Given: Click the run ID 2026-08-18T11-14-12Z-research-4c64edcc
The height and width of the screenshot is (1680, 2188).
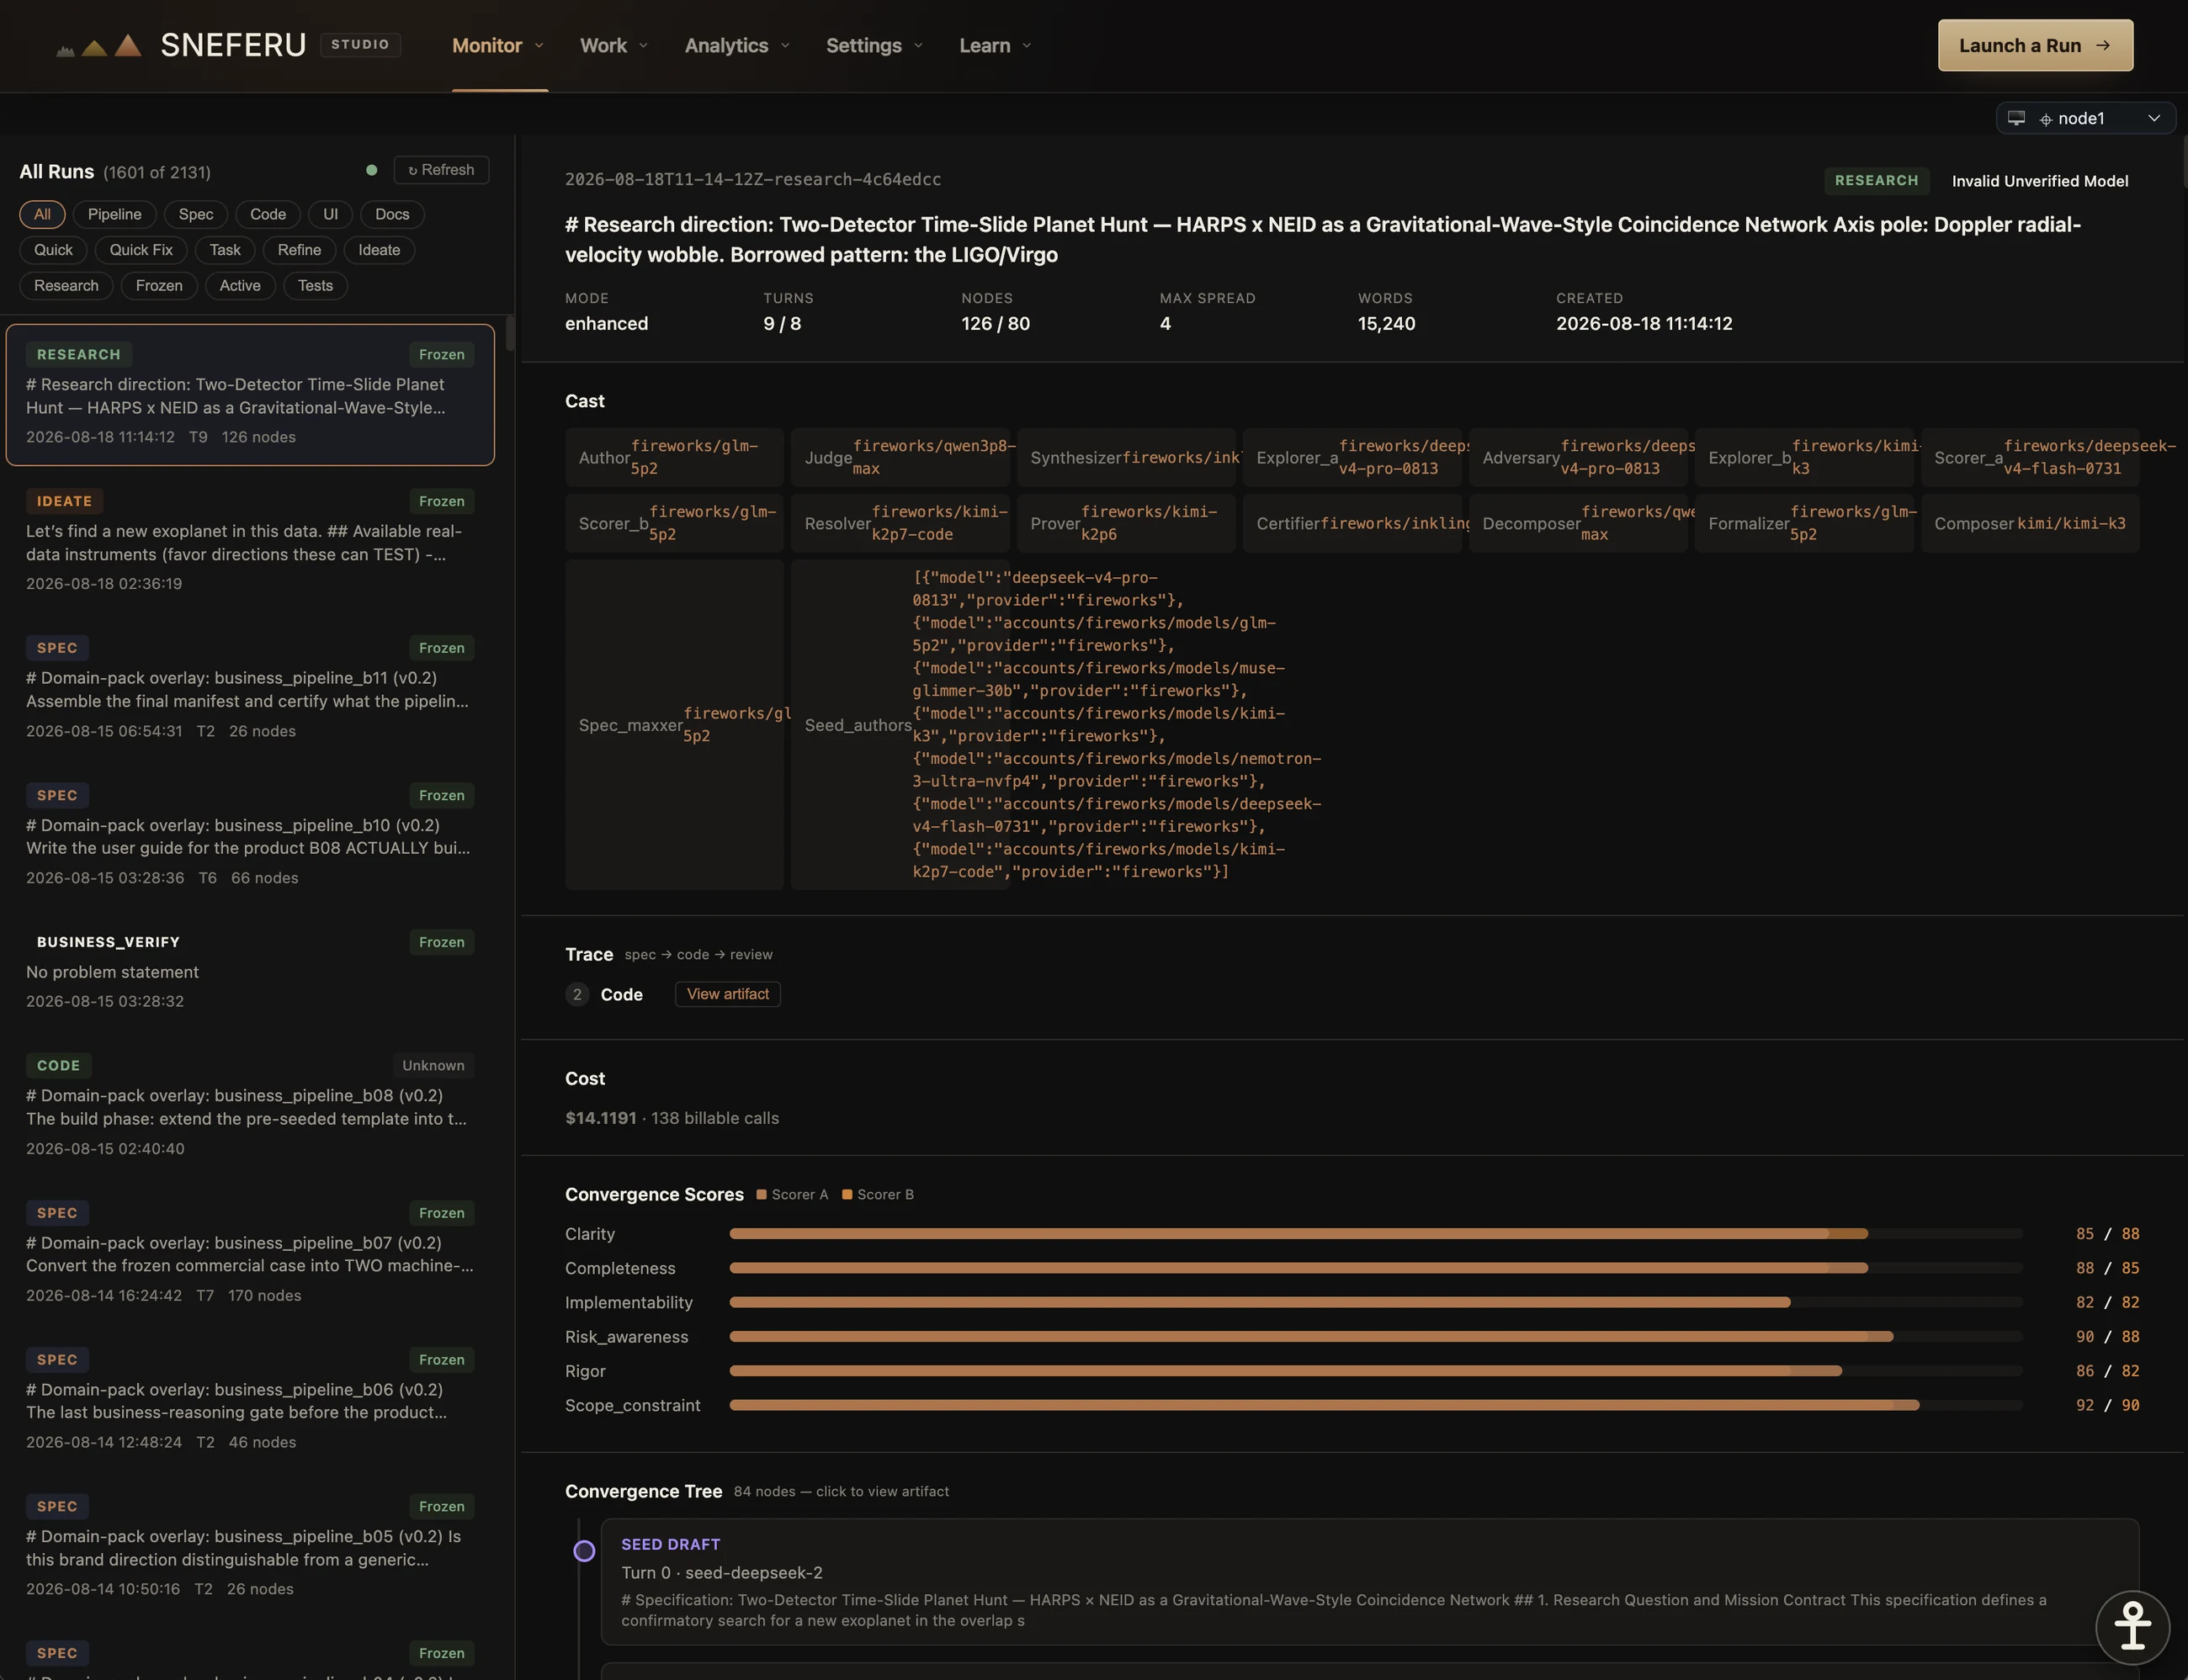Looking at the screenshot, I should pyautogui.click(x=752, y=179).
